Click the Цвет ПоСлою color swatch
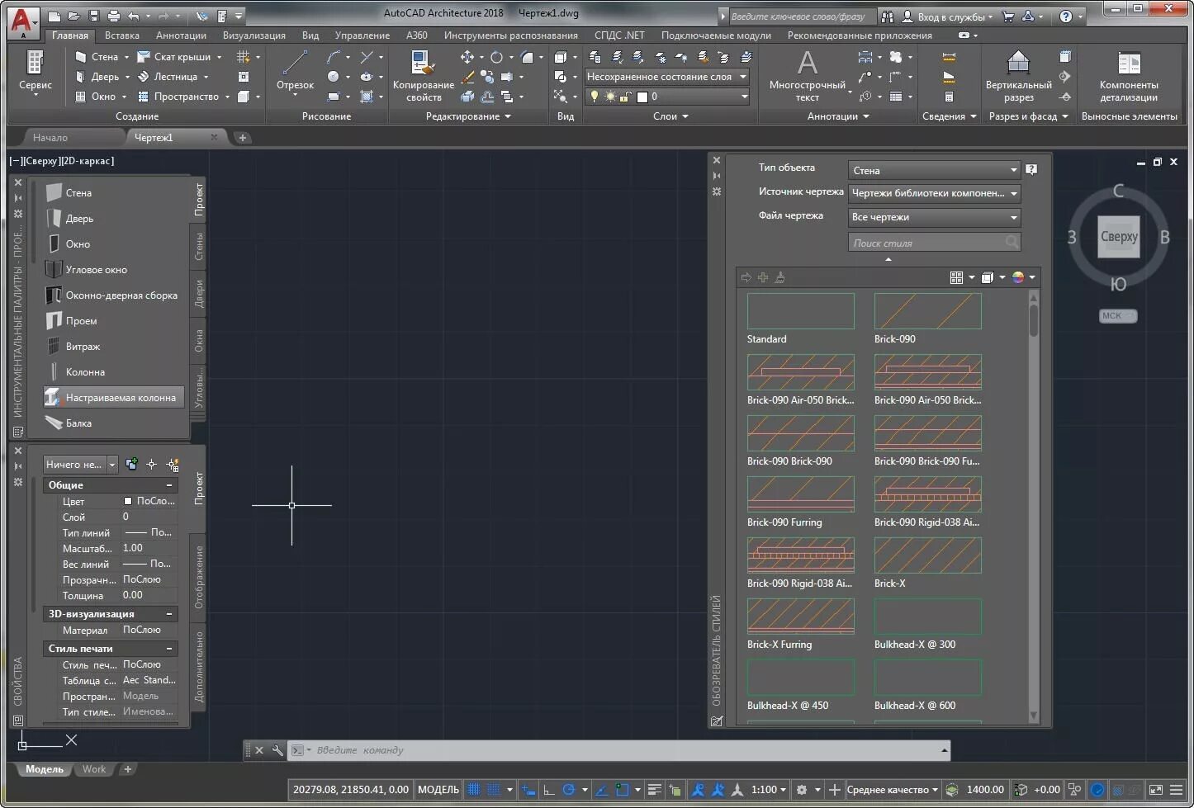Image resolution: width=1194 pixels, height=808 pixels. coord(128,501)
